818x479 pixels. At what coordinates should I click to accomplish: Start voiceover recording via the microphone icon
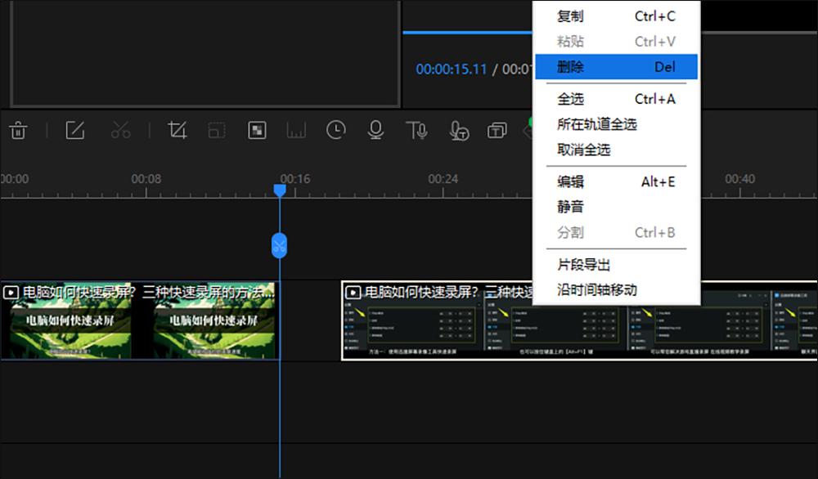[375, 131]
